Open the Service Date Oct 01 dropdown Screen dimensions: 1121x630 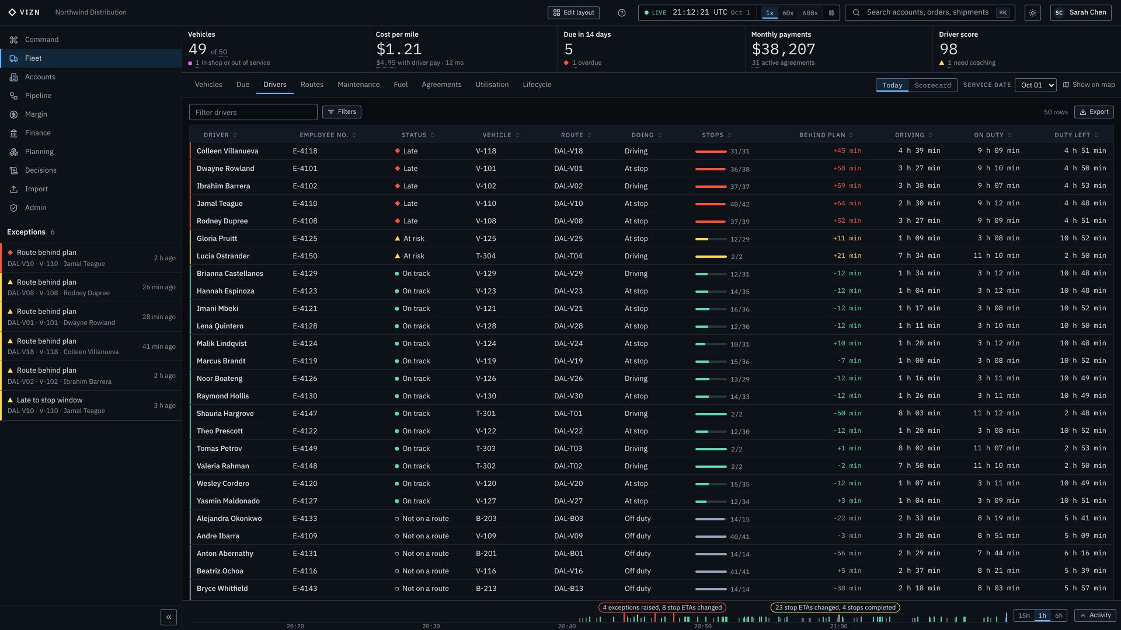click(x=1035, y=85)
